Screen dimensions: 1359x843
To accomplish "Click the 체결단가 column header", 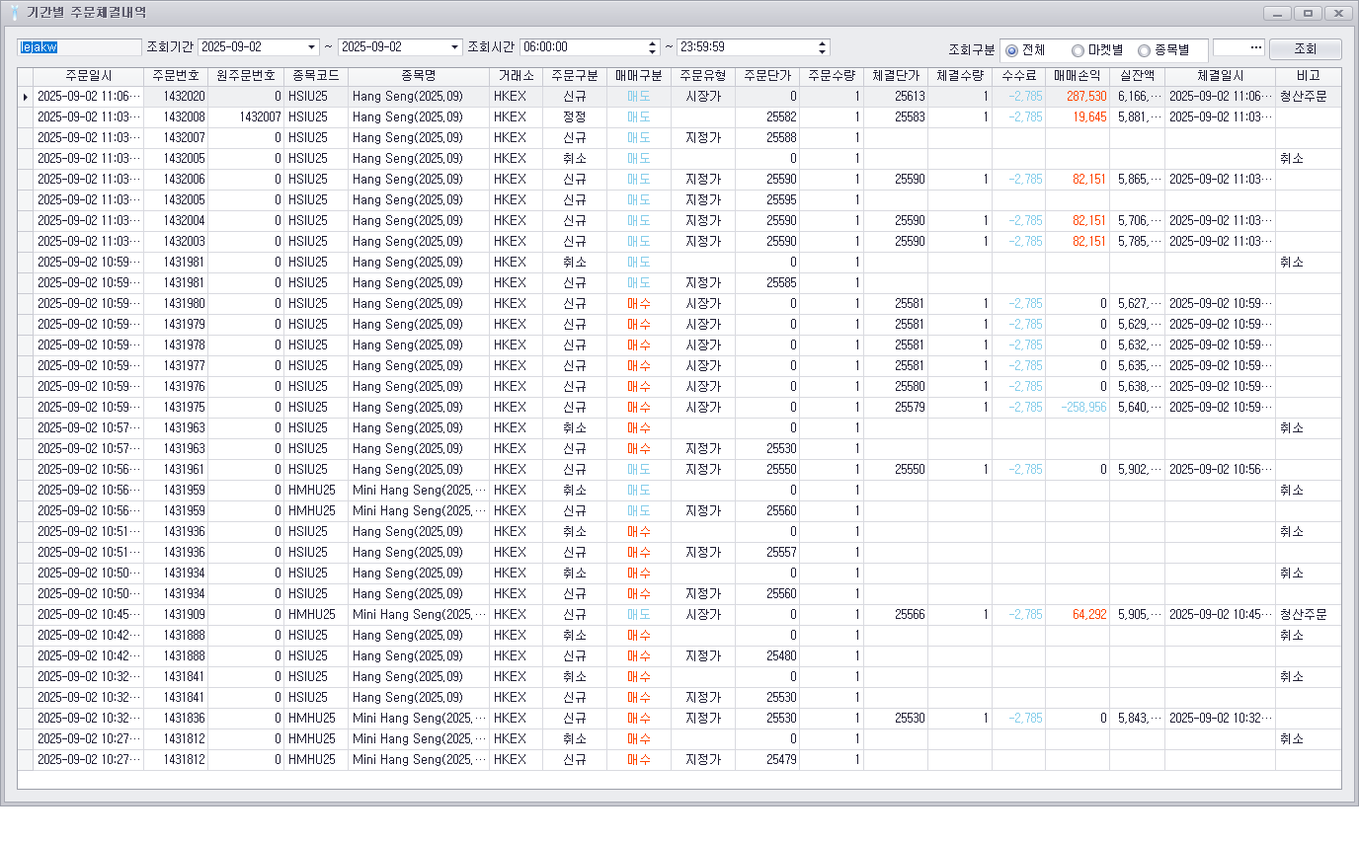I will pos(896,76).
